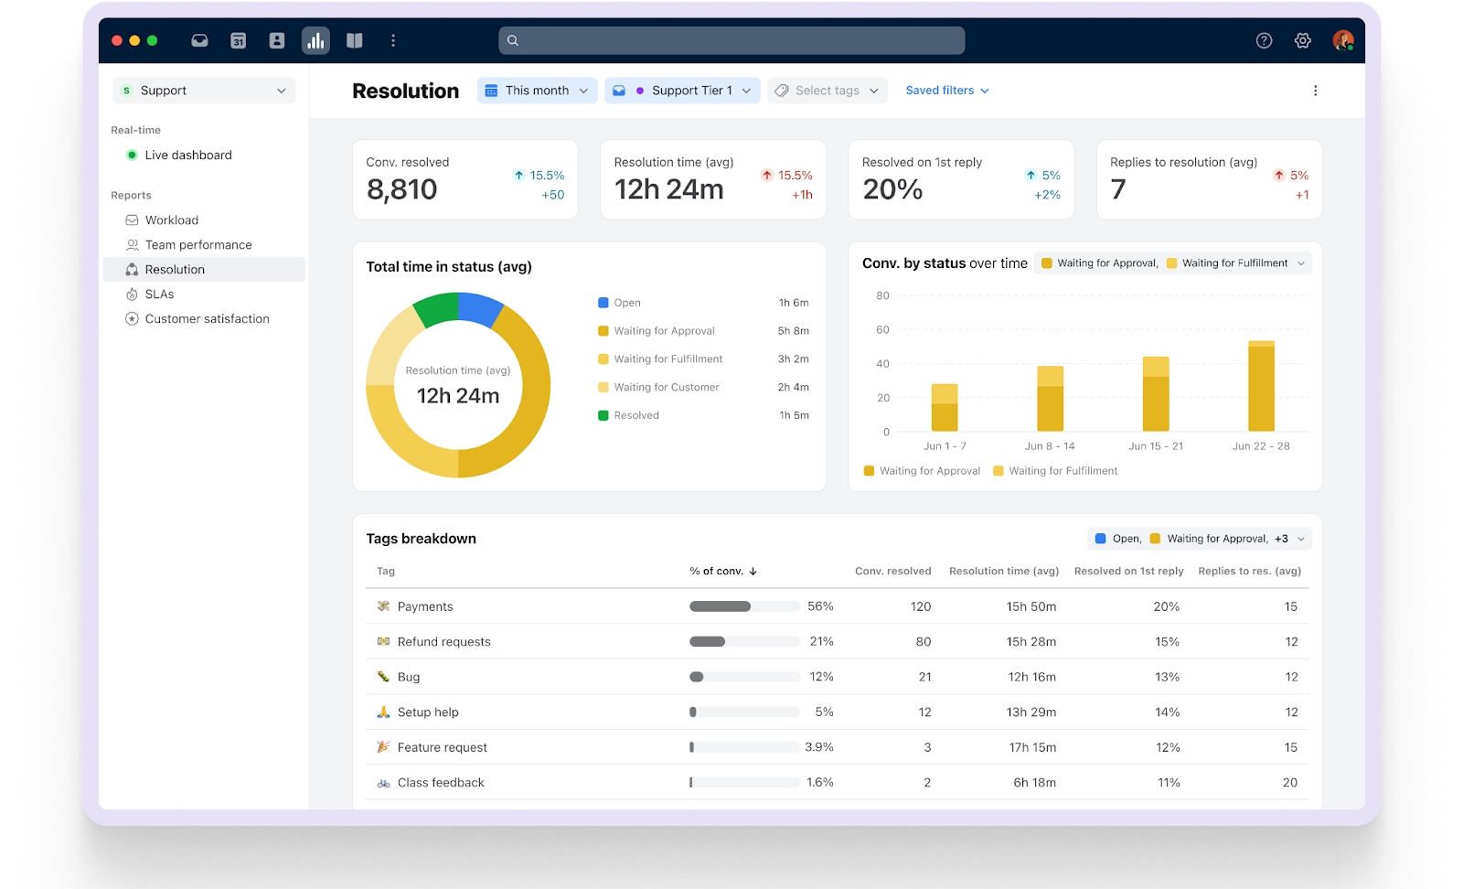
Task: Click the Resolved green legend swatch
Action: coord(603,415)
